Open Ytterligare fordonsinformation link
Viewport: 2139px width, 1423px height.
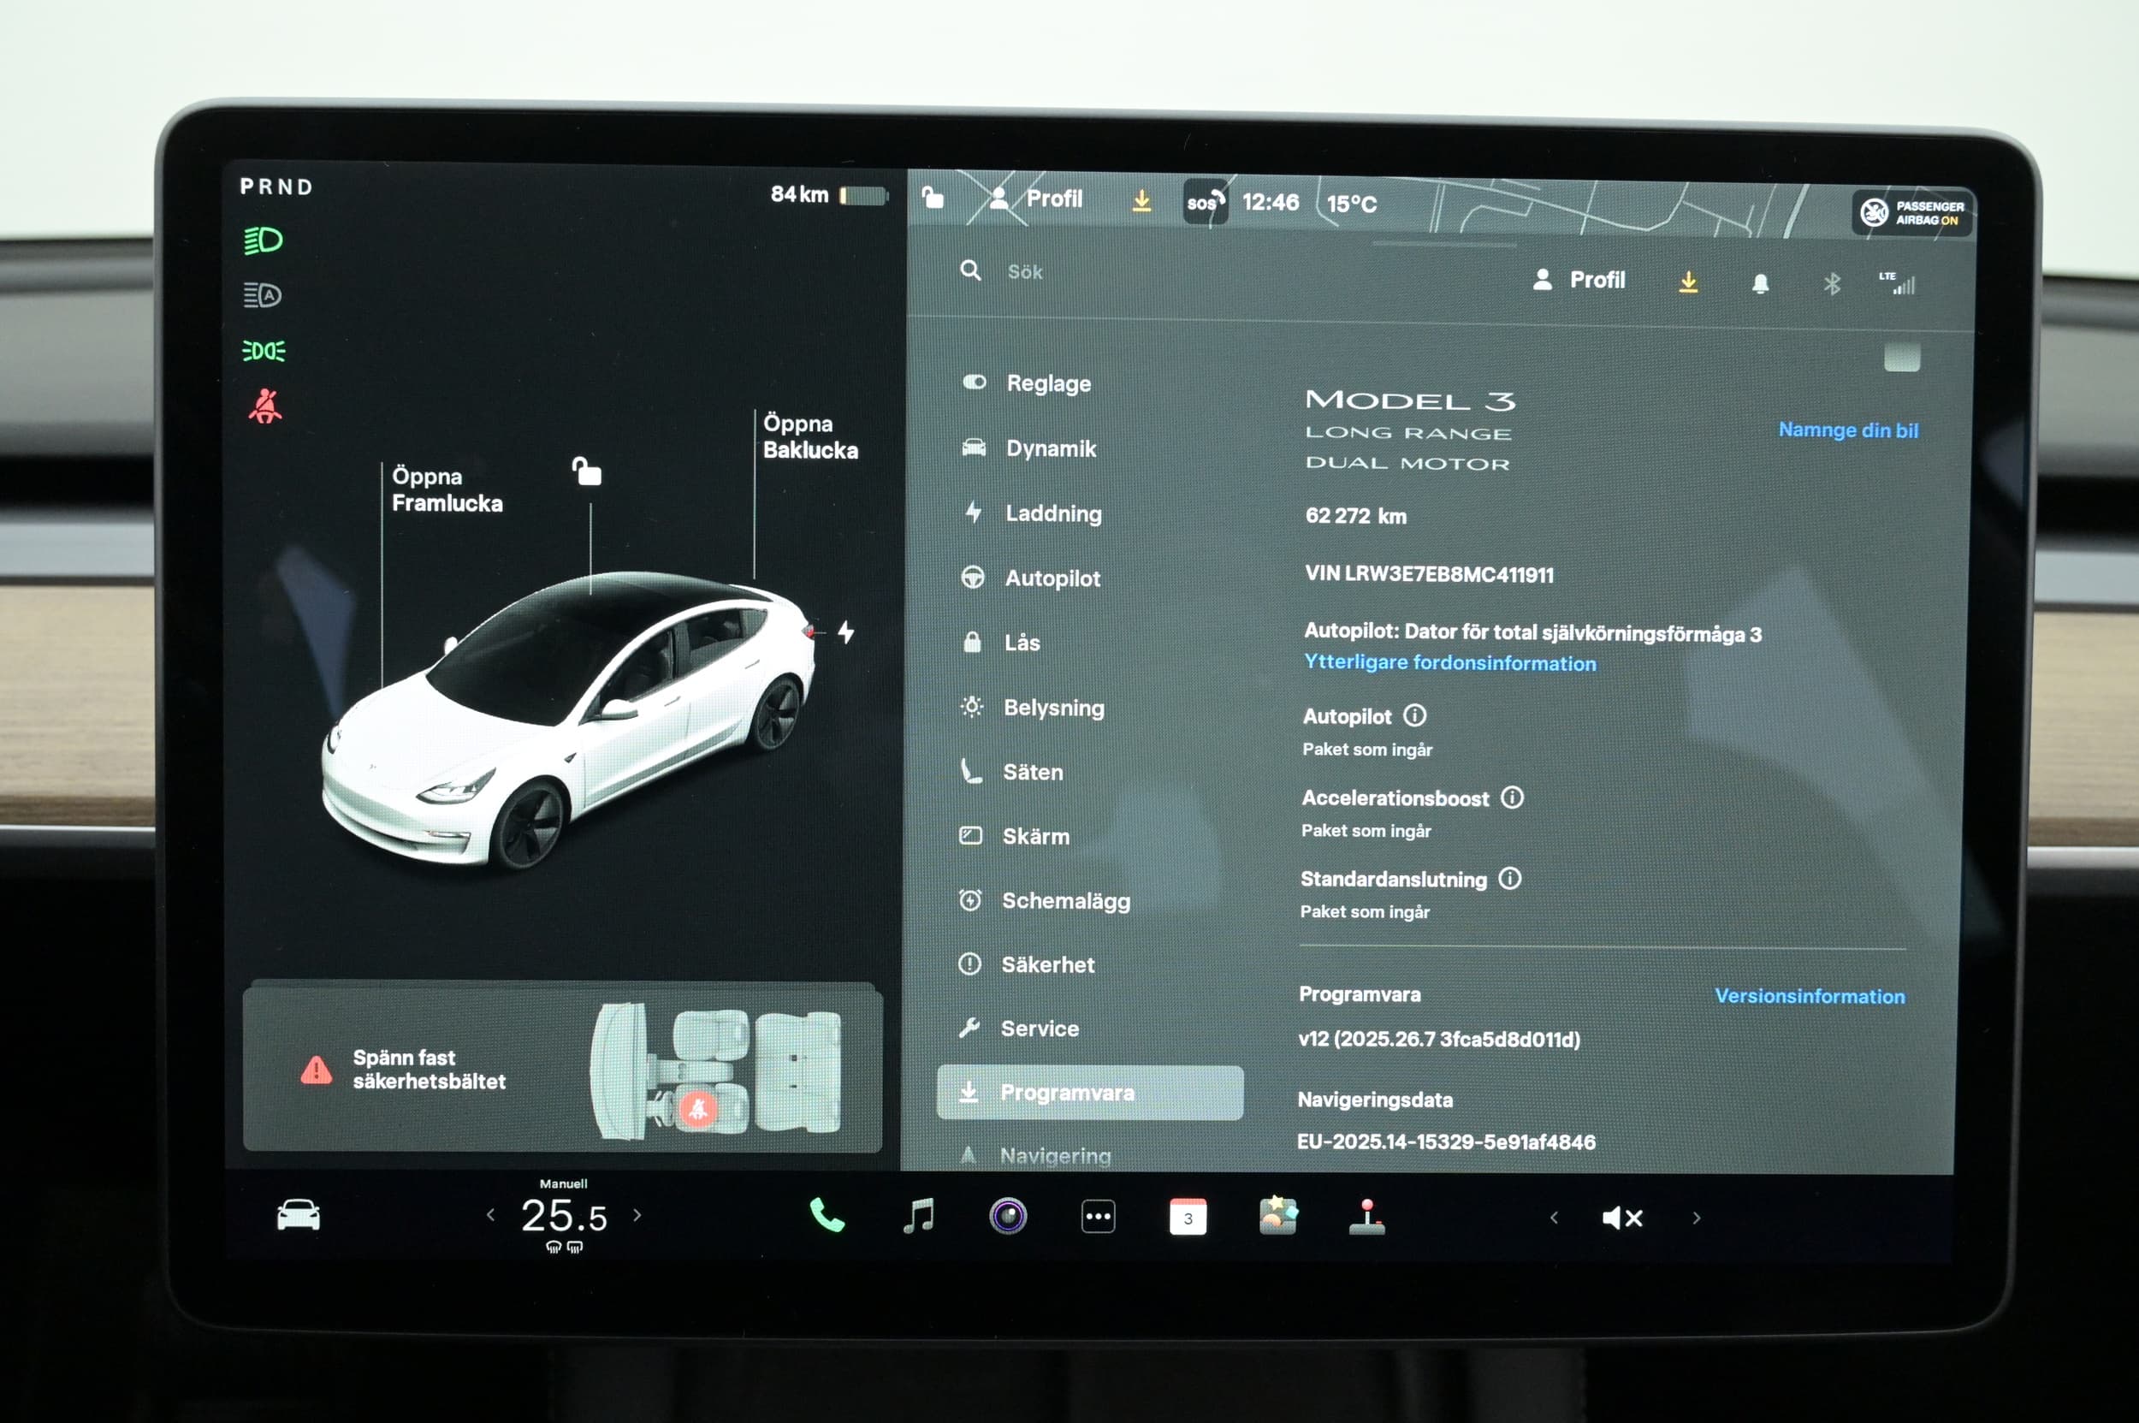pos(1449,663)
